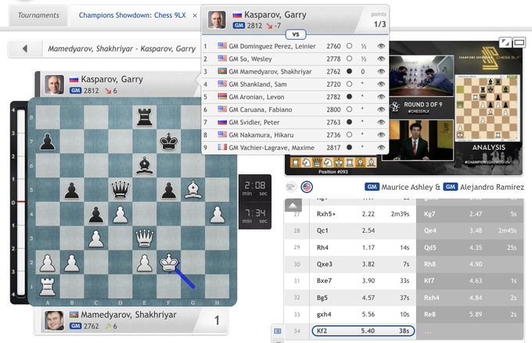Open the Mamedyarov - Kasparov game title selector
532x343 pixels.
tap(122, 48)
